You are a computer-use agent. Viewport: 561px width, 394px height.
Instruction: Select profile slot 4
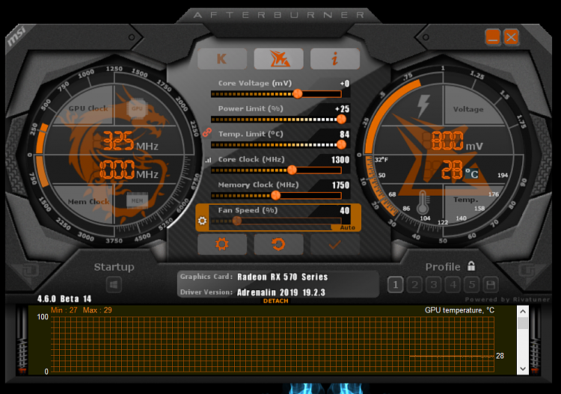(453, 285)
